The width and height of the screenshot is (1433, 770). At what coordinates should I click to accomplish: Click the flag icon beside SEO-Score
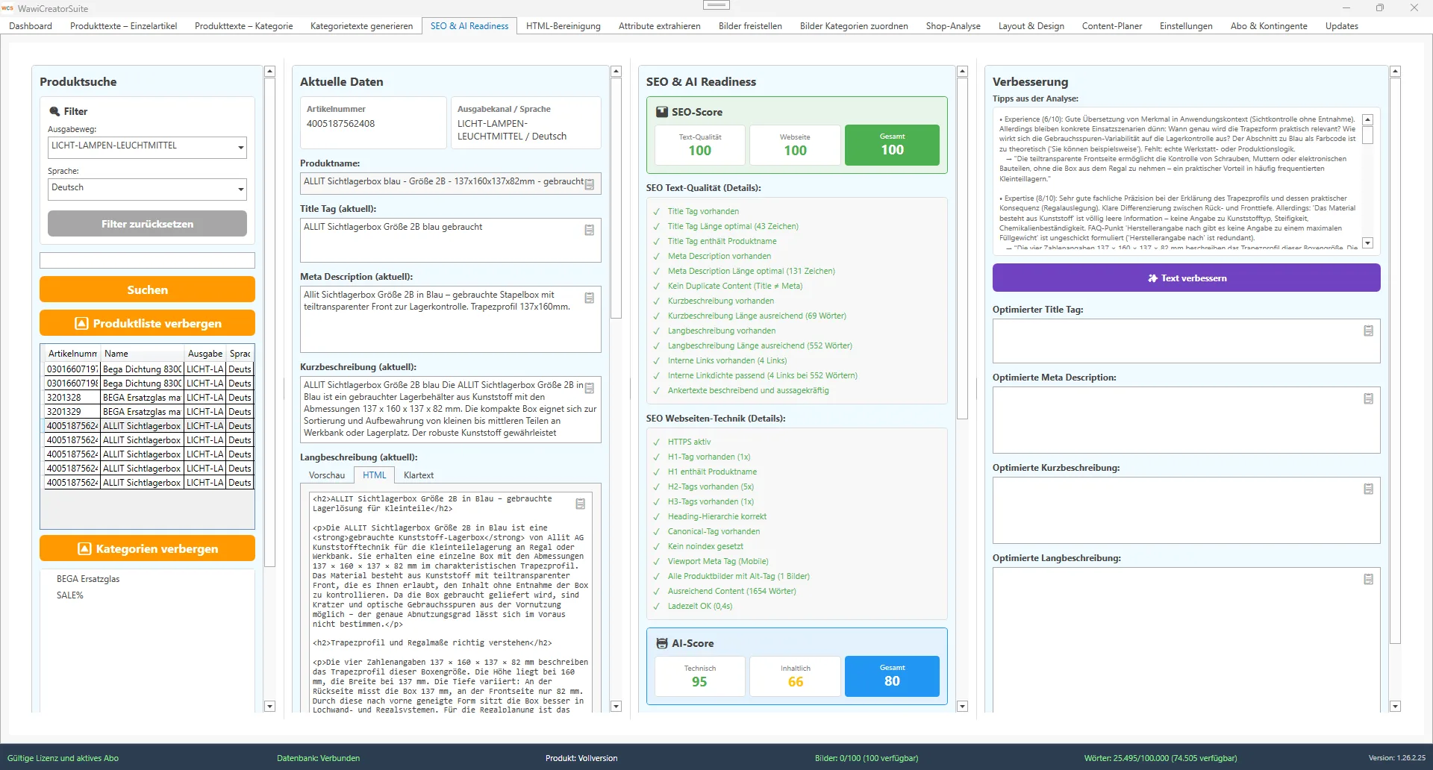(x=661, y=112)
